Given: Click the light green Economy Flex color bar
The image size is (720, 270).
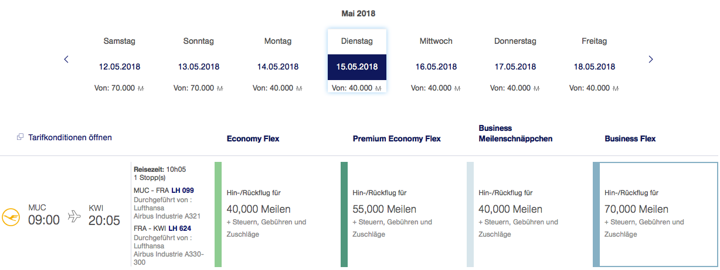Looking at the screenshot, I should (x=218, y=214).
